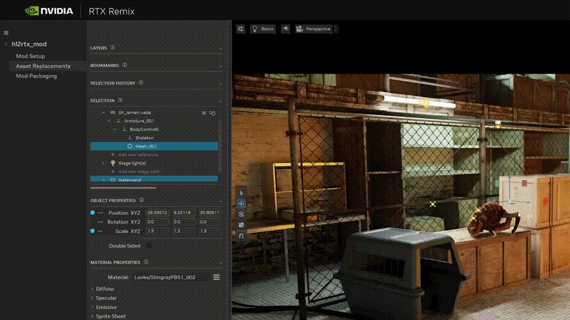This screenshot has height=320, width=570.
Task: Click the Looks/StingrayPBS1_002 material field
Action: point(171,277)
